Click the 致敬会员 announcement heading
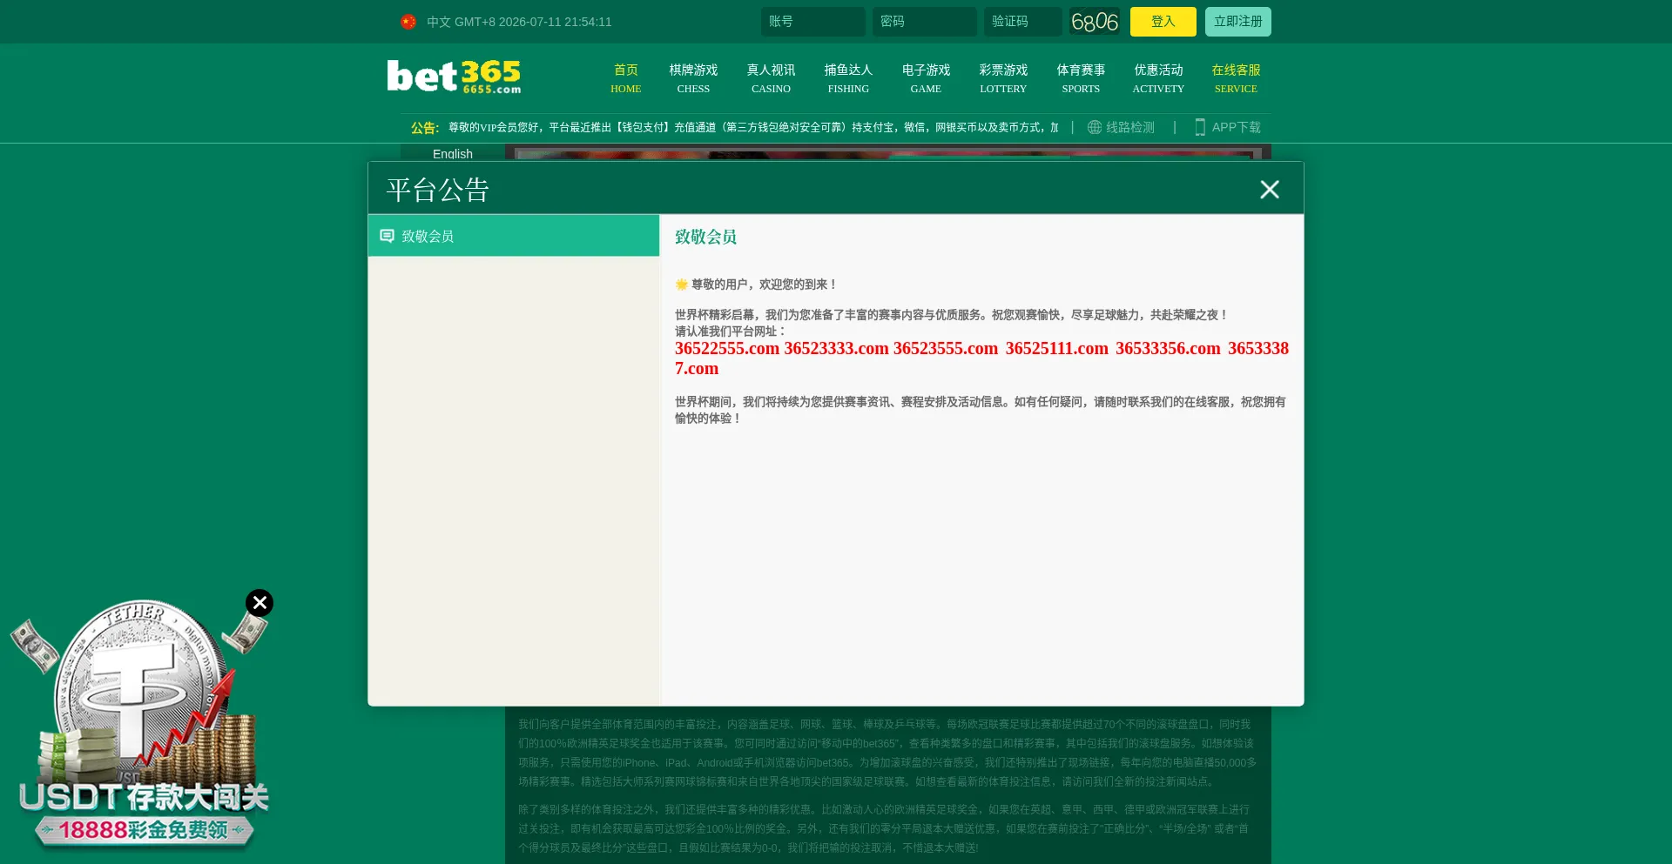 pyautogui.click(x=706, y=237)
